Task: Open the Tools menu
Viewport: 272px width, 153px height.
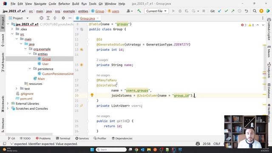Action: [93, 4]
